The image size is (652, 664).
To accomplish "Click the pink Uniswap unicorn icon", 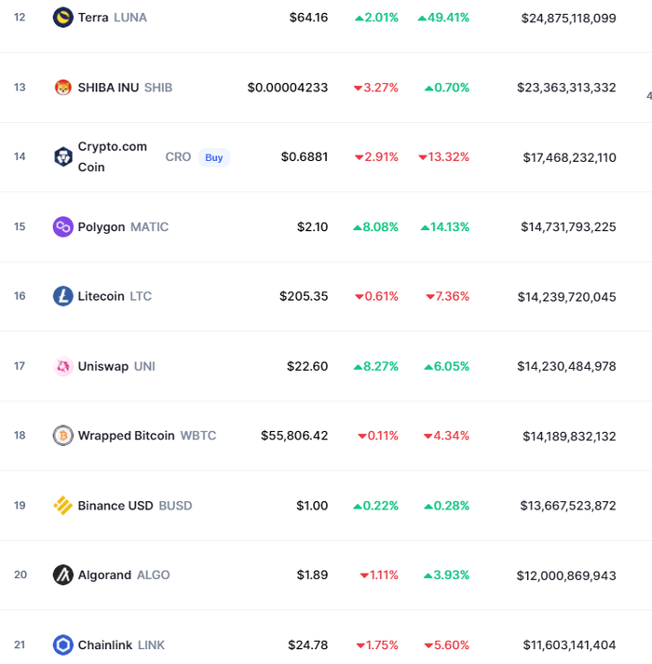I will coord(62,366).
